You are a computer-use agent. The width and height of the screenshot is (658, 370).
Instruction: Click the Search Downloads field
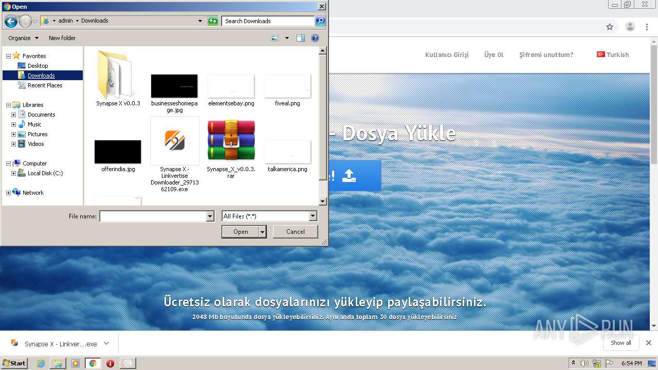(x=268, y=21)
